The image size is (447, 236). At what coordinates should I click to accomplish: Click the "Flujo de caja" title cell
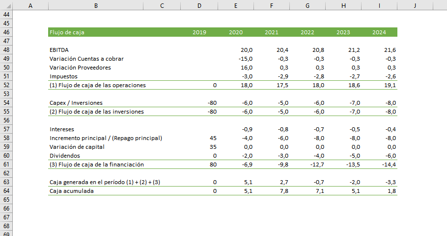tap(67, 32)
